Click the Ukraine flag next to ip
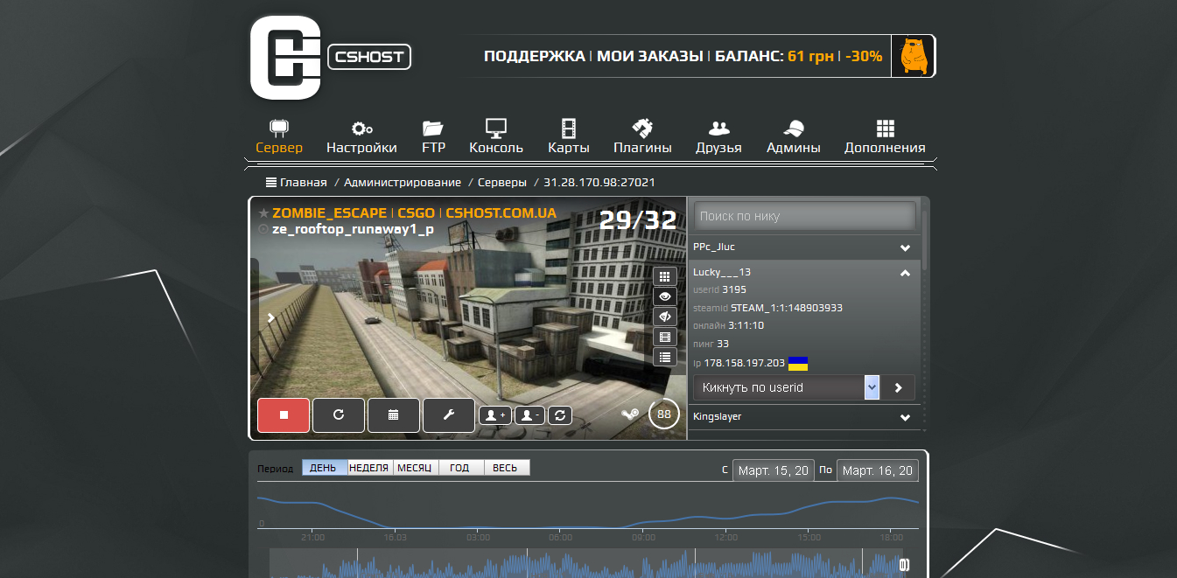 pos(798,363)
